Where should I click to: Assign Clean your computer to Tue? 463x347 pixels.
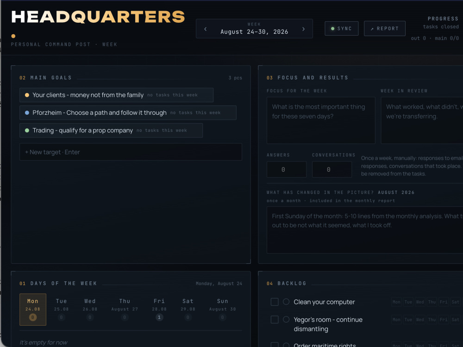pos(408,302)
